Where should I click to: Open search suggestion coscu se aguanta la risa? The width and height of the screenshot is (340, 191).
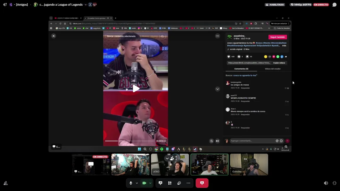(245, 75)
